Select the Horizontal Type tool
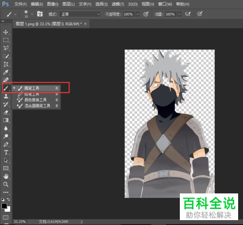This screenshot has height=225, width=243. pyautogui.click(x=6, y=152)
